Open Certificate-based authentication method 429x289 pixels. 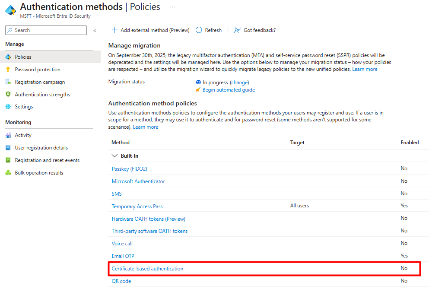[147, 269]
